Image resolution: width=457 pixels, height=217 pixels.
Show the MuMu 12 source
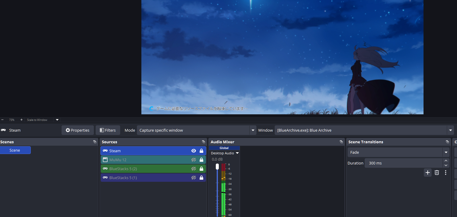(x=194, y=160)
